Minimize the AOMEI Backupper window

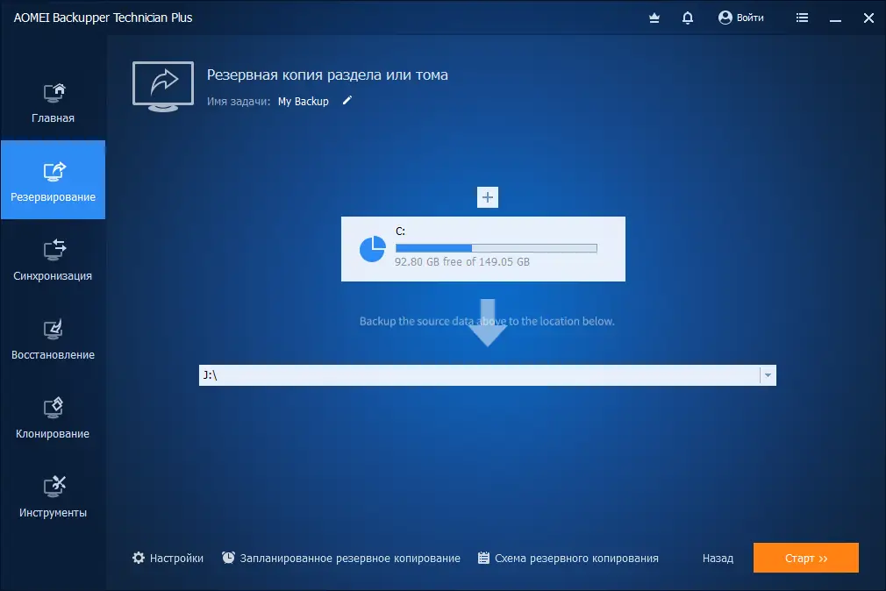[x=835, y=18]
